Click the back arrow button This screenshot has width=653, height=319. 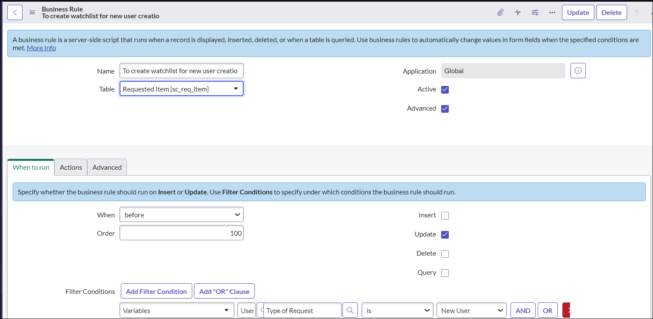tap(15, 12)
